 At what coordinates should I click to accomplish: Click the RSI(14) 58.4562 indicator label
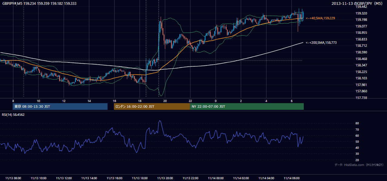coord(13,115)
